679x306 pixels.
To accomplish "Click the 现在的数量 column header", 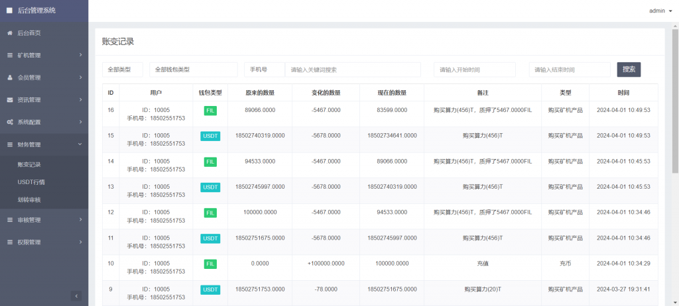I will (x=392, y=93).
